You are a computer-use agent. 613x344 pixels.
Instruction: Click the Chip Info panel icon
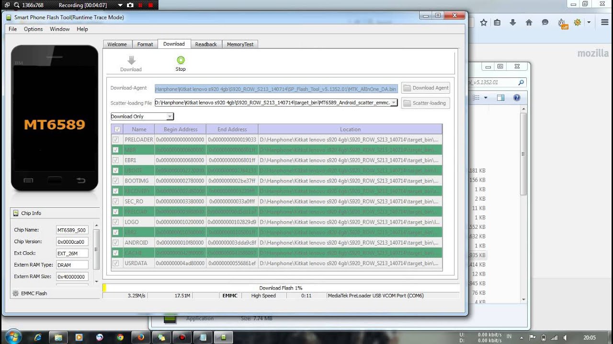(x=16, y=213)
